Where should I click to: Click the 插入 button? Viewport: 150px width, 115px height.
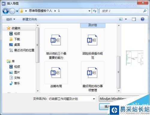105,107
